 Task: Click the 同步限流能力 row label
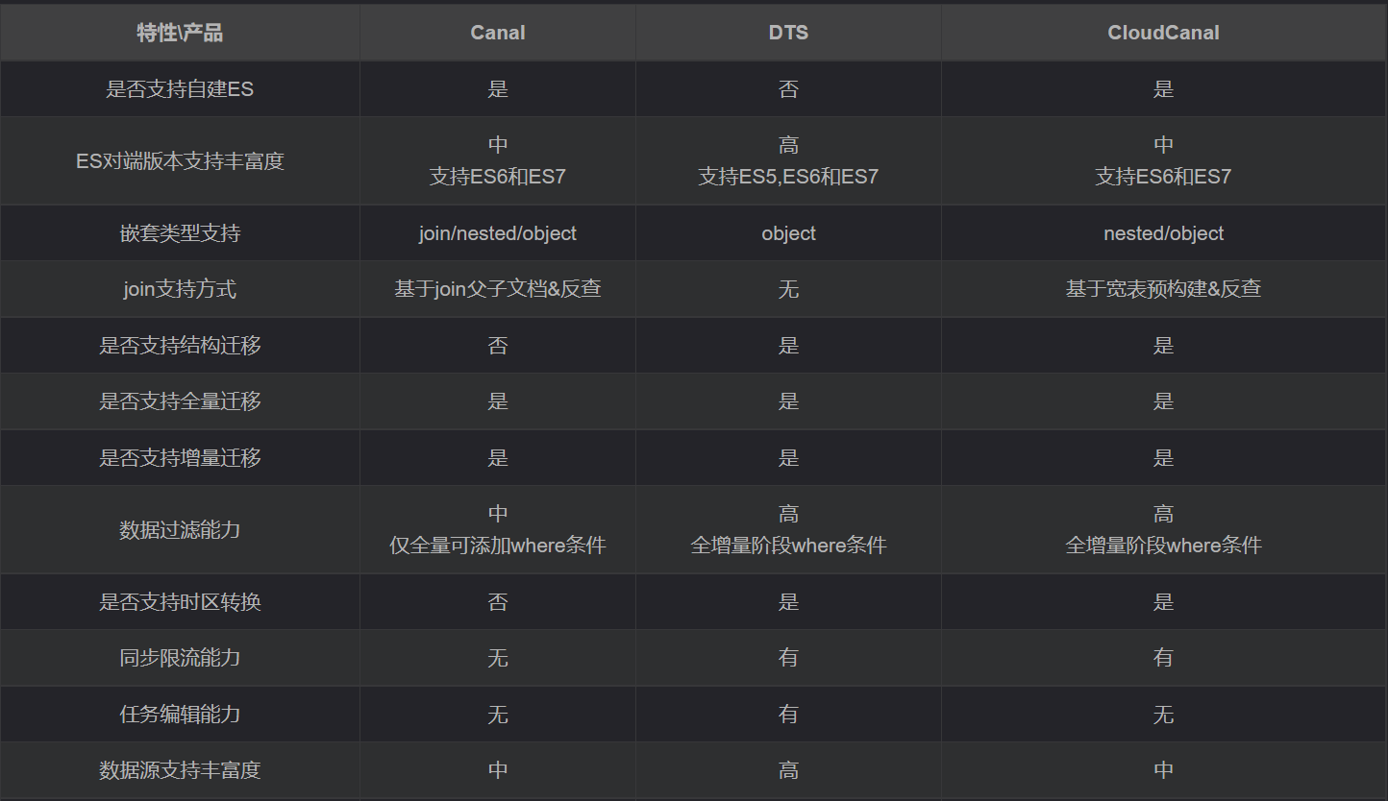[180, 658]
